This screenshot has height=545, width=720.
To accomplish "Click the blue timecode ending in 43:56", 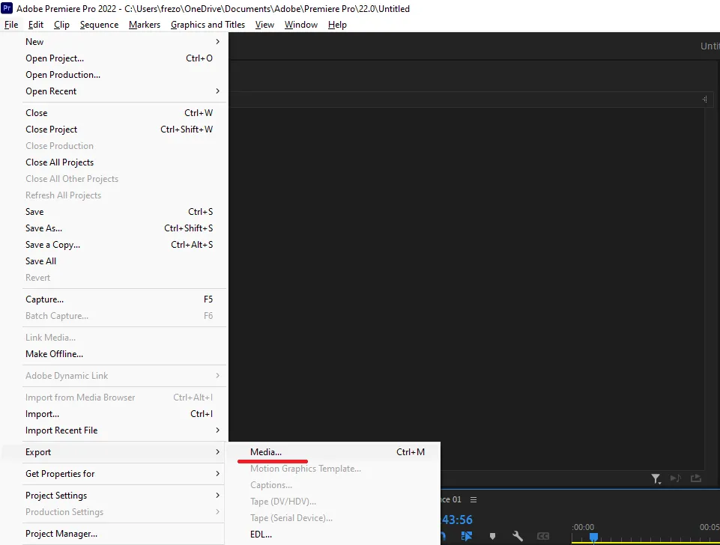I will (457, 520).
